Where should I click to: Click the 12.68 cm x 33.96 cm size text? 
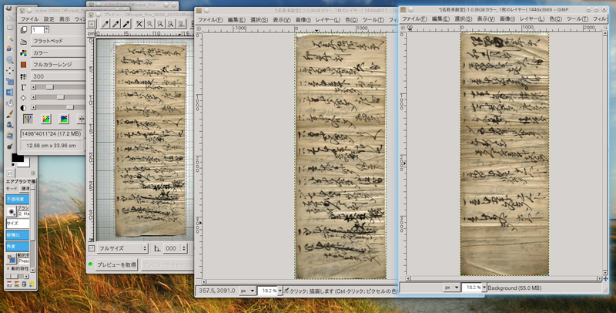(51, 146)
